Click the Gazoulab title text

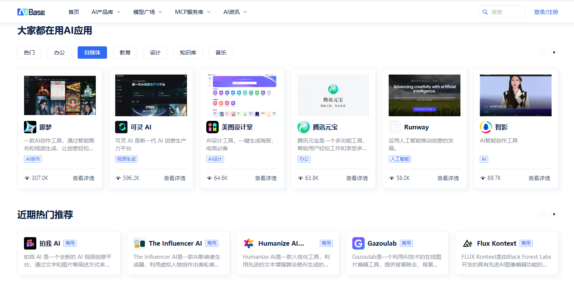(382, 243)
